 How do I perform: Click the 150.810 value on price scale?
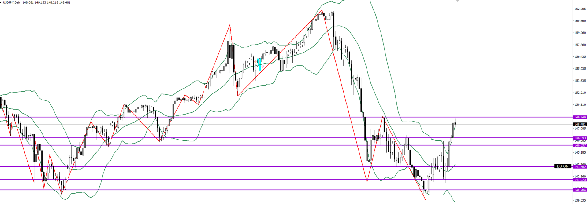tap(580, 105)
